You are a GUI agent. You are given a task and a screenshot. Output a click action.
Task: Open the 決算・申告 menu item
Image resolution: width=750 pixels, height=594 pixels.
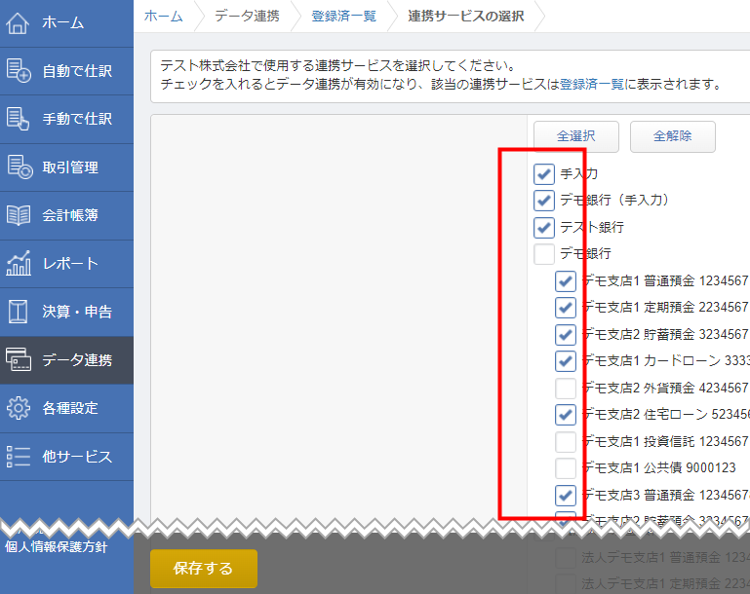66,312
